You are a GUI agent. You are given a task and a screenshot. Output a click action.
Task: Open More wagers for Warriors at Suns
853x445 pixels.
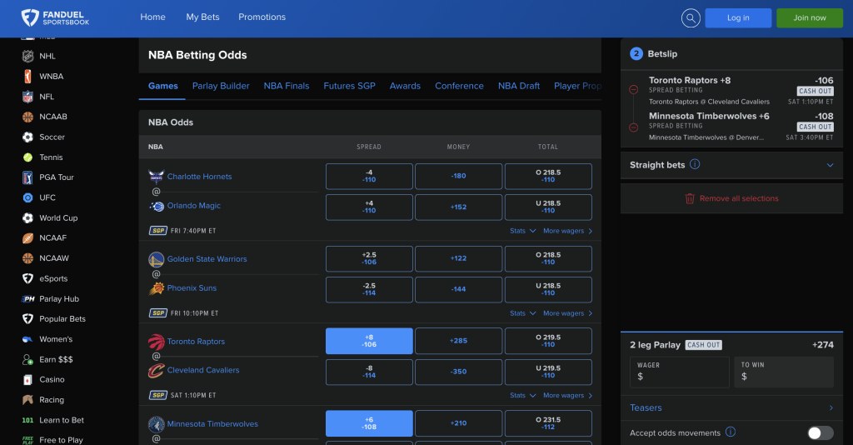coord(568,313)
